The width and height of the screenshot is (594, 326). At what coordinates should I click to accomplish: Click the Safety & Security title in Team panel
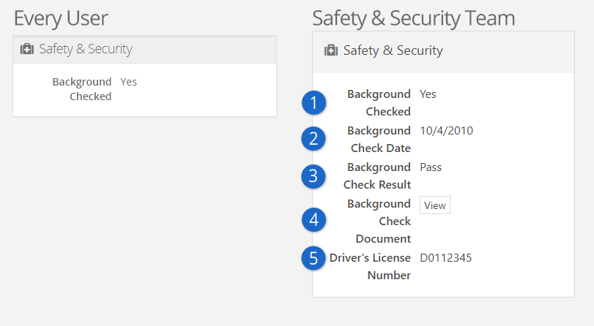click(x=393, y=50)
